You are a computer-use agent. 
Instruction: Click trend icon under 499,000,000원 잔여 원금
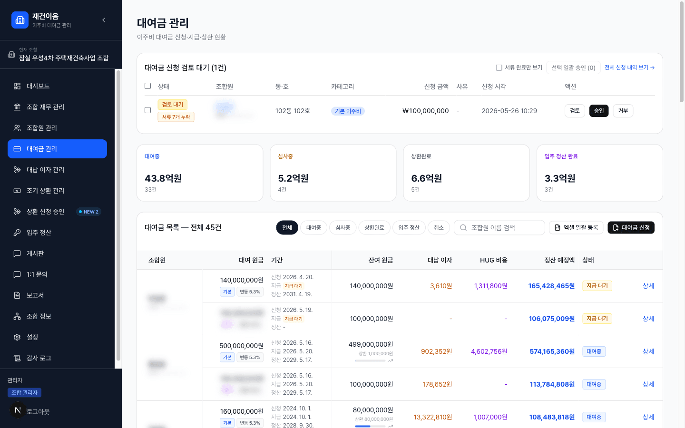(x=391, y=361)
